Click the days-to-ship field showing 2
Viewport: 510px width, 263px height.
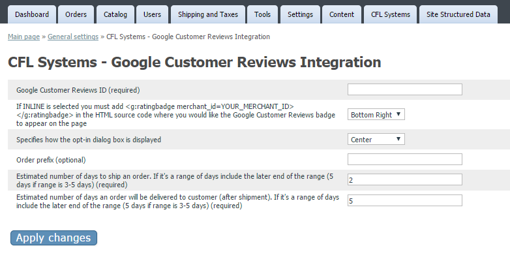(x=404, y=179)
